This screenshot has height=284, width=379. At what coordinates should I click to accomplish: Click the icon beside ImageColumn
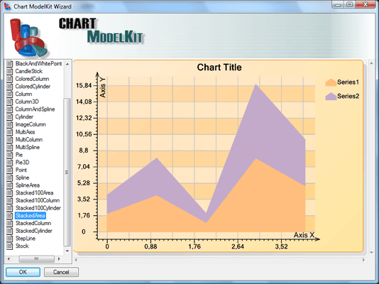pyautogui.click(x=10, y=124)
